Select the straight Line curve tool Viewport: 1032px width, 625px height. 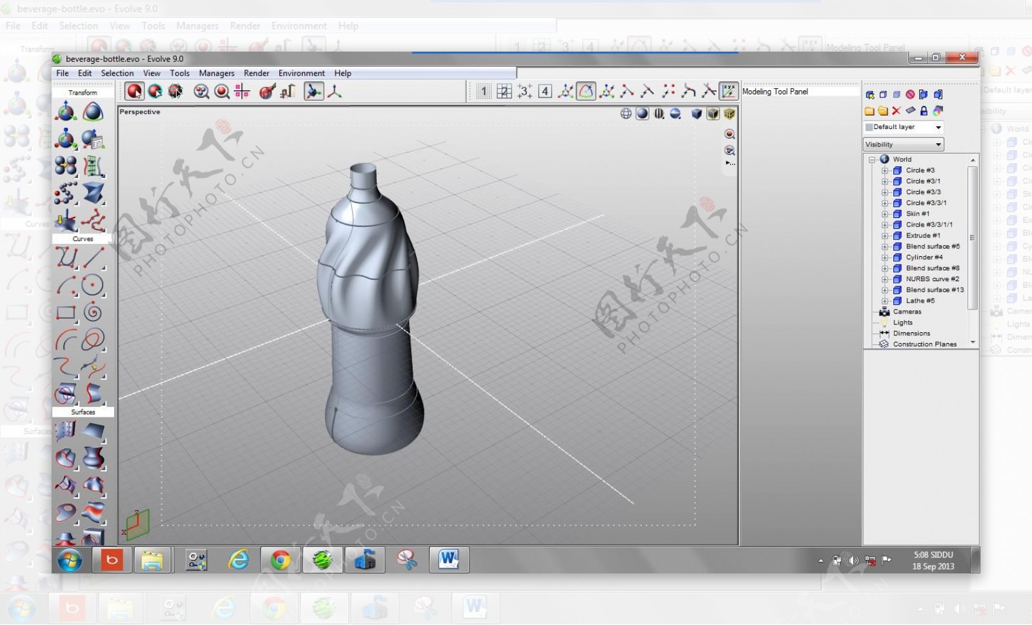(x=93, y=257)
